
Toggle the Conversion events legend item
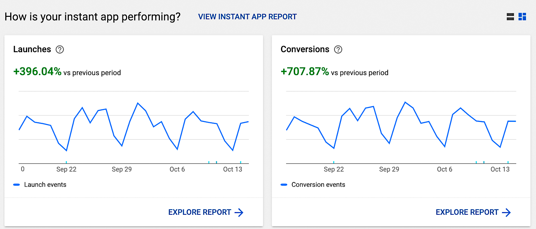(x=313, y=185)
